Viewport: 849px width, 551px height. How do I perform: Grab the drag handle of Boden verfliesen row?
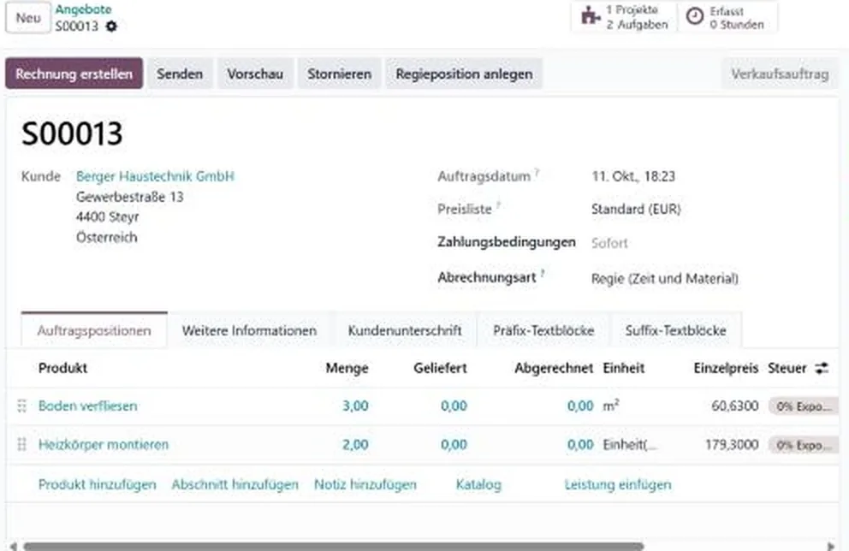[21, 406]
